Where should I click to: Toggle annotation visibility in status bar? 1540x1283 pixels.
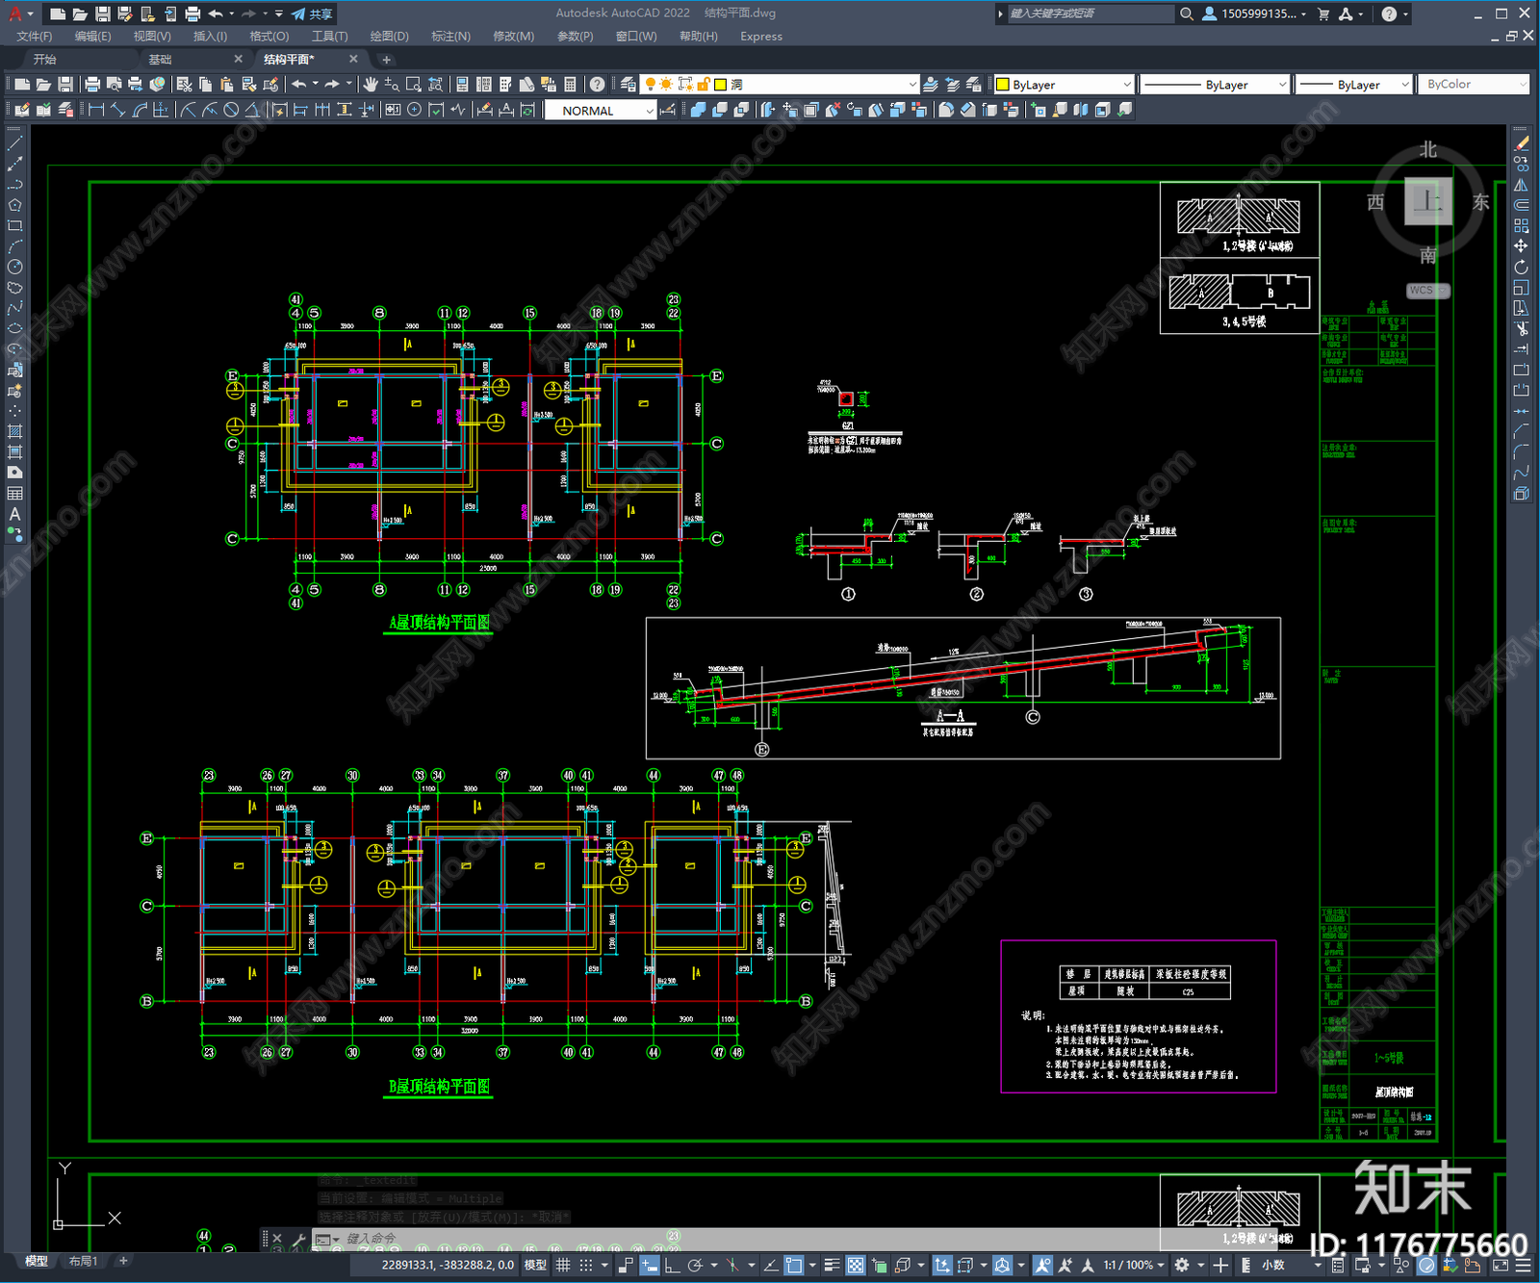1042,1265
